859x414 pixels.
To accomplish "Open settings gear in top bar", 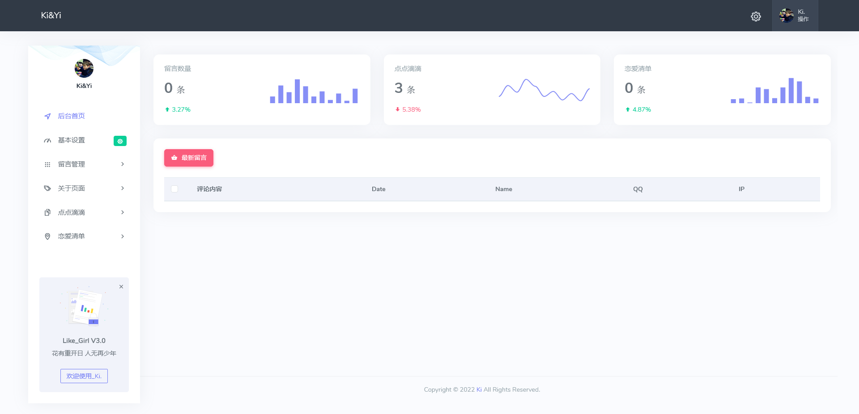I will (x=756, y=17).
